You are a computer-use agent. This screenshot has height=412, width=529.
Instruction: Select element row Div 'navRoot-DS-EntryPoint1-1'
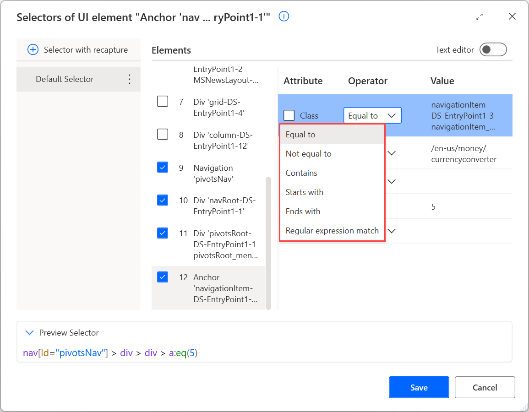pyautogui.click(x=208, y=206)
